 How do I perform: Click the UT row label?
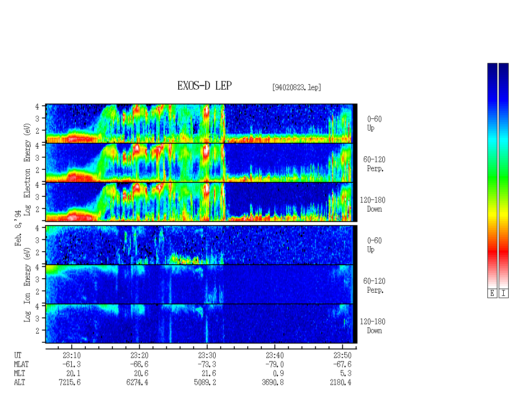click(x=18, y=355)
